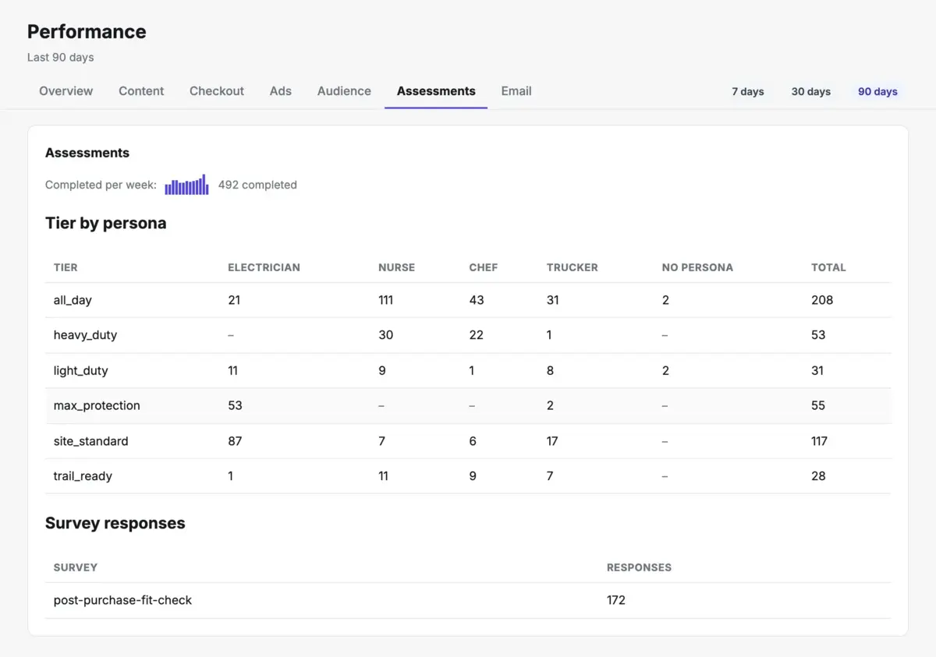Click the completed-per-week sparkline chart

point(186,185)
